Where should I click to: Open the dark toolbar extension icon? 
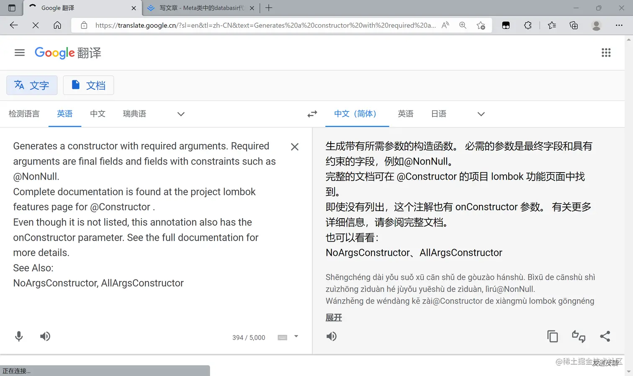pos(506,25)
